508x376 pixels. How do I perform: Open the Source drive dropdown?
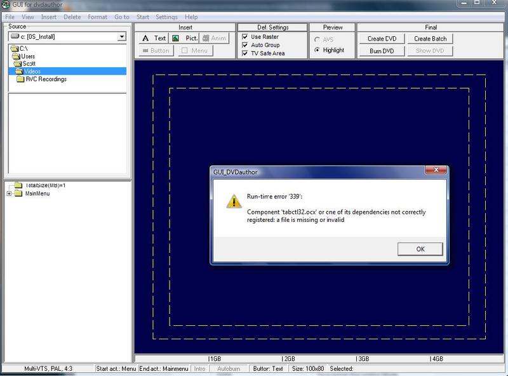pyautogui.click(x=122, y=37)
